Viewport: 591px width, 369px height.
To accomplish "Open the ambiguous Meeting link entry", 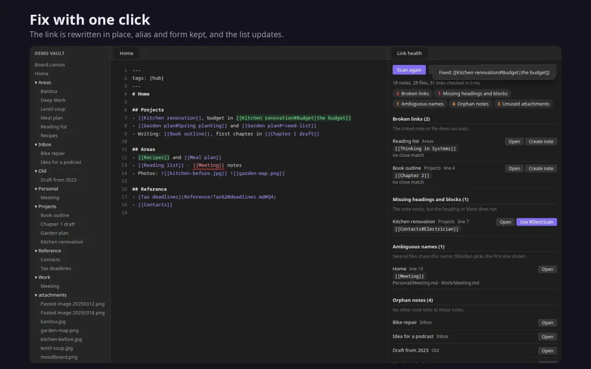I will pyautogui.click(x=548, y=269).
